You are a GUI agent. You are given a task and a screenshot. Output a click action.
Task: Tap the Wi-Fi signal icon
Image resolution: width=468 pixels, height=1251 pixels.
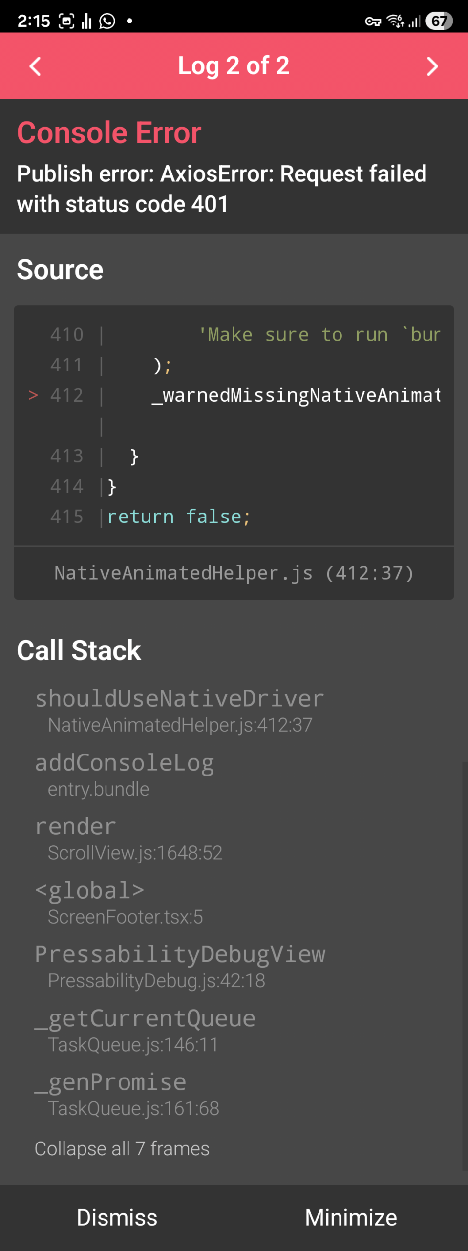(395, 21)
